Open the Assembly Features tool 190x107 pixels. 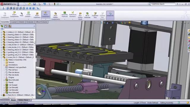(x=65, y=15)
